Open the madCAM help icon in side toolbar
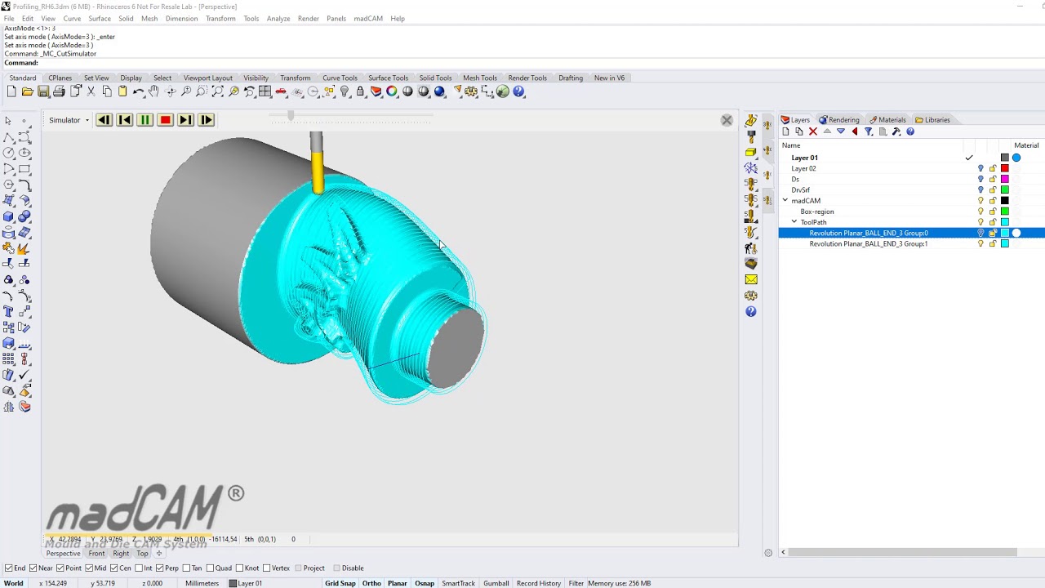 click(x=751, y=311)
